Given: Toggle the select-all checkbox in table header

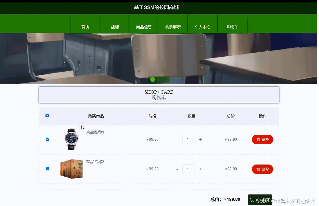Looking at the screenshot, I should tap(47, 116).
